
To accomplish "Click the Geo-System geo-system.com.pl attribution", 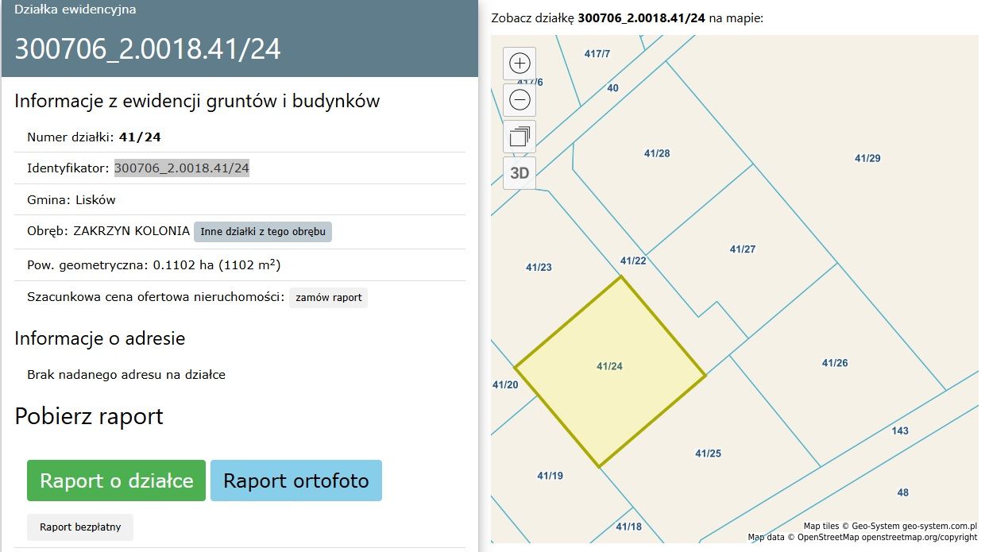I will click(890, 526).
